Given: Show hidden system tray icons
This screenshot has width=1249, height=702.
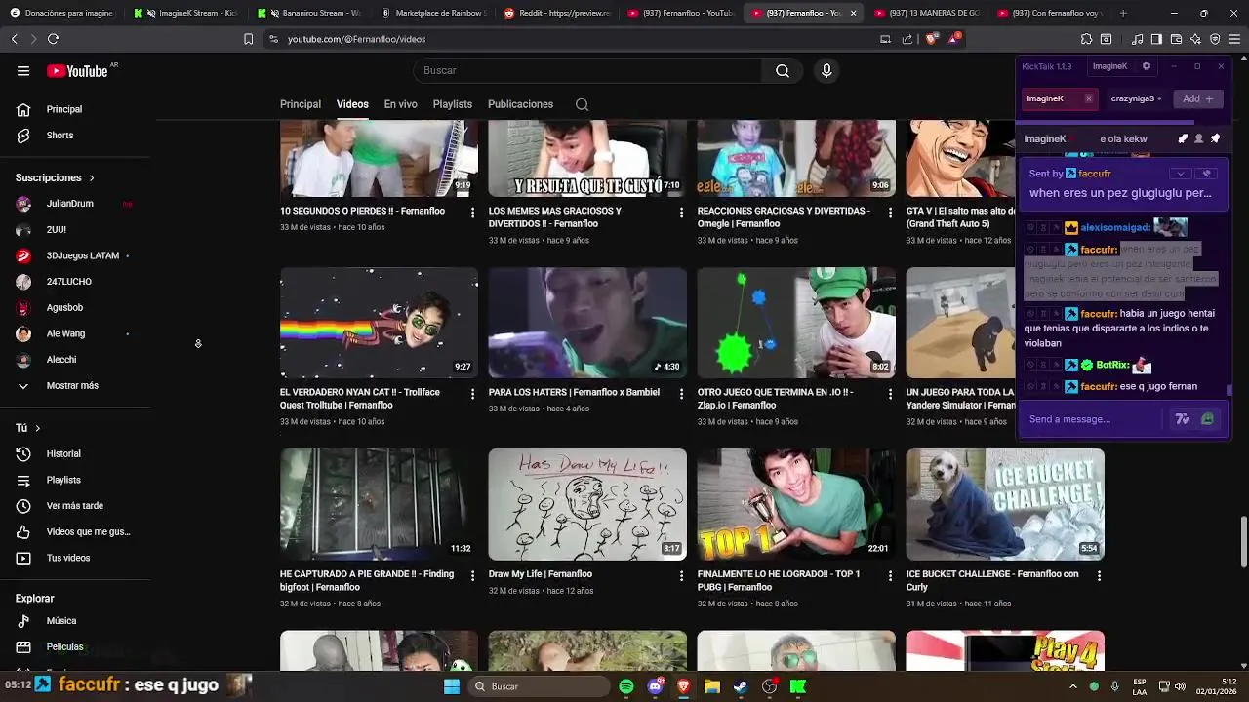Looking at the screenshot, I should pos(1073,686).
